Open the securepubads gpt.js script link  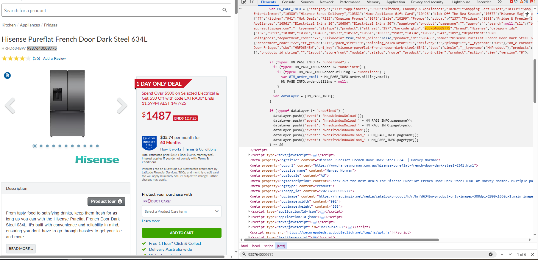tap(339, 232)
